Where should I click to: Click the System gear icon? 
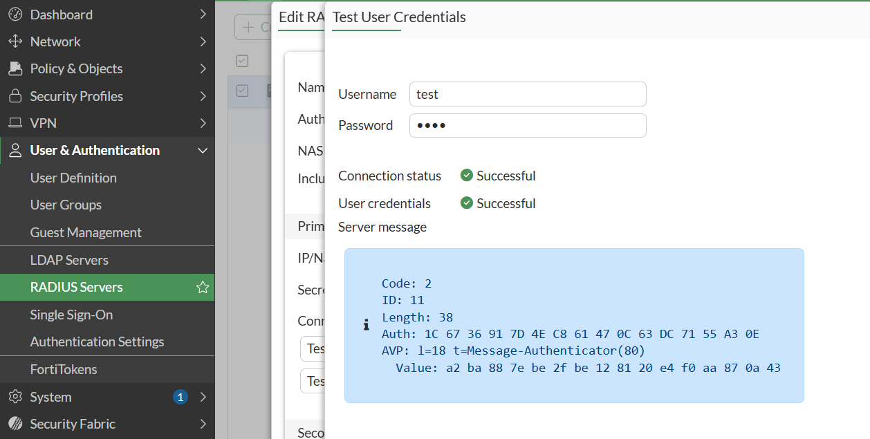[15, 397]
